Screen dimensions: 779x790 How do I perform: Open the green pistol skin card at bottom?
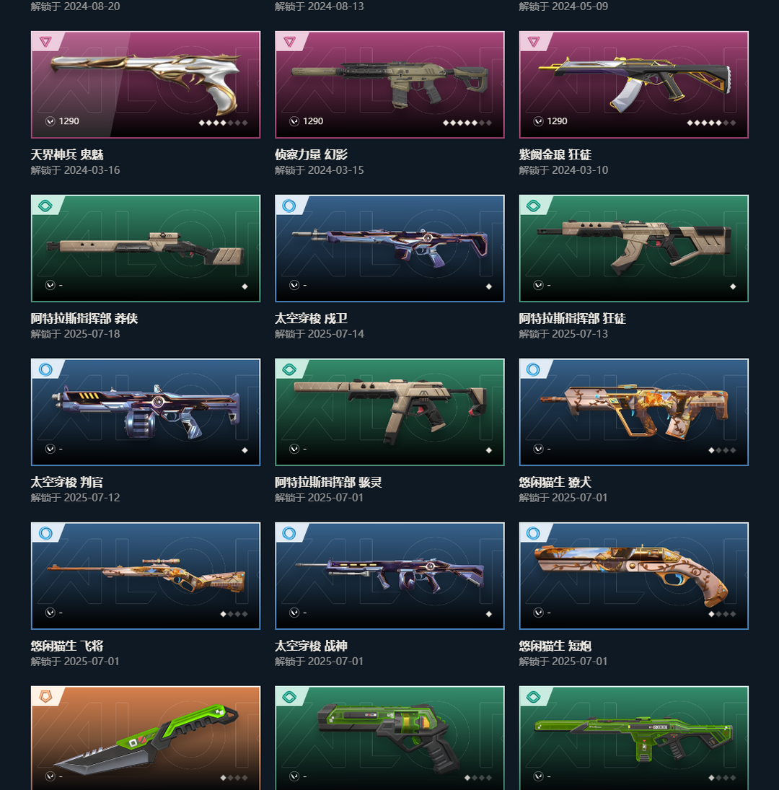pyautogui.click(x=389, y=738)
